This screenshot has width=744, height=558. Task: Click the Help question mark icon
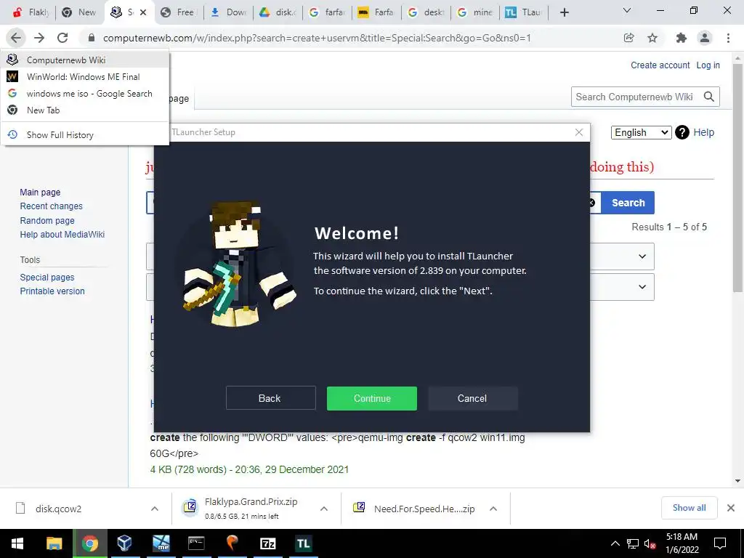click(x=682, y=132)
